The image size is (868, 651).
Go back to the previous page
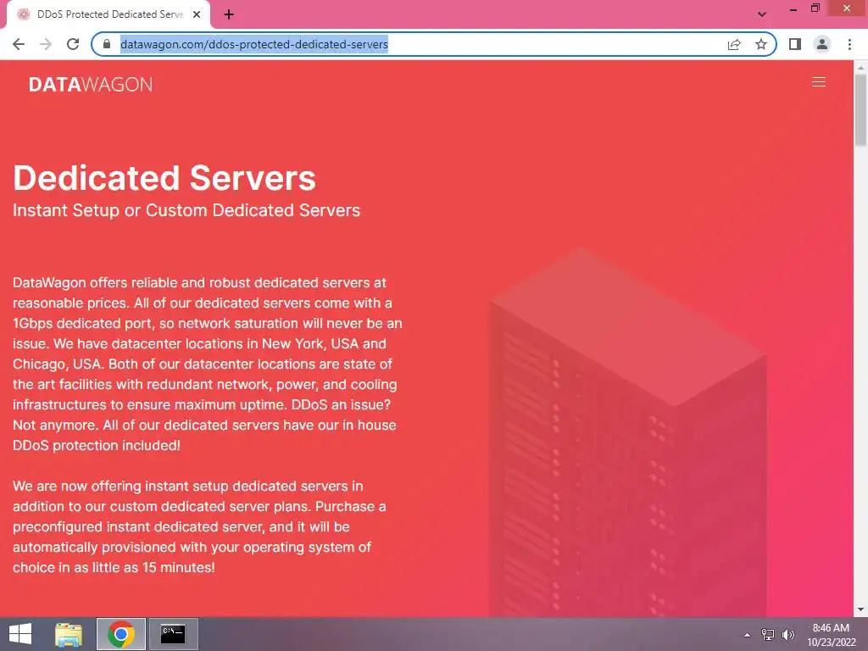click(19, 44)
